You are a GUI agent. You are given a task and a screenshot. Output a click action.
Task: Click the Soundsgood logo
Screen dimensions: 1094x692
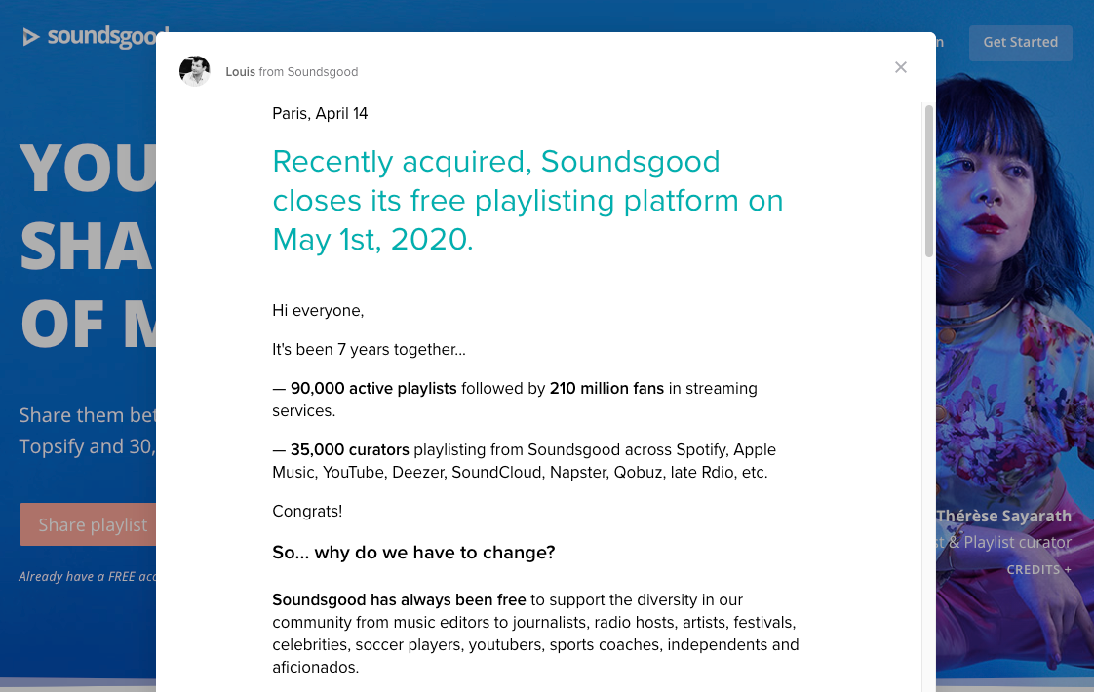95,36
